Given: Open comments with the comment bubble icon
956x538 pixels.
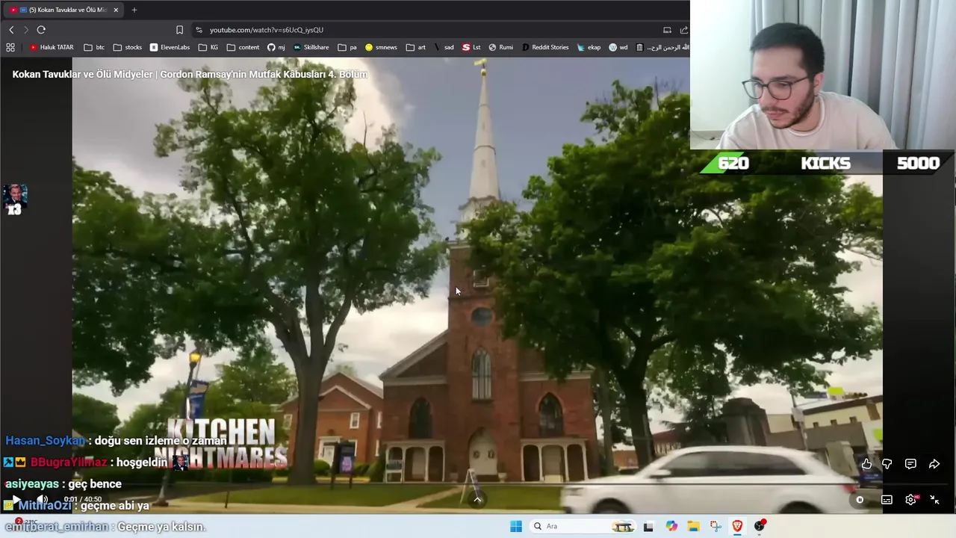Looking at the screenshot, I should click(910, 464).
